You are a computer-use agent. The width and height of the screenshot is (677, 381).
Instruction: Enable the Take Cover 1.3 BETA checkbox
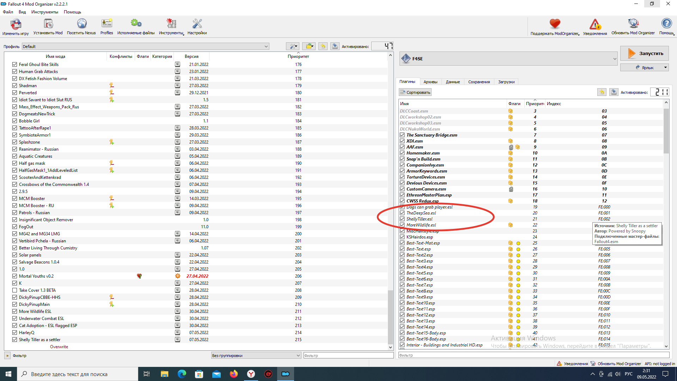(14, 290)
